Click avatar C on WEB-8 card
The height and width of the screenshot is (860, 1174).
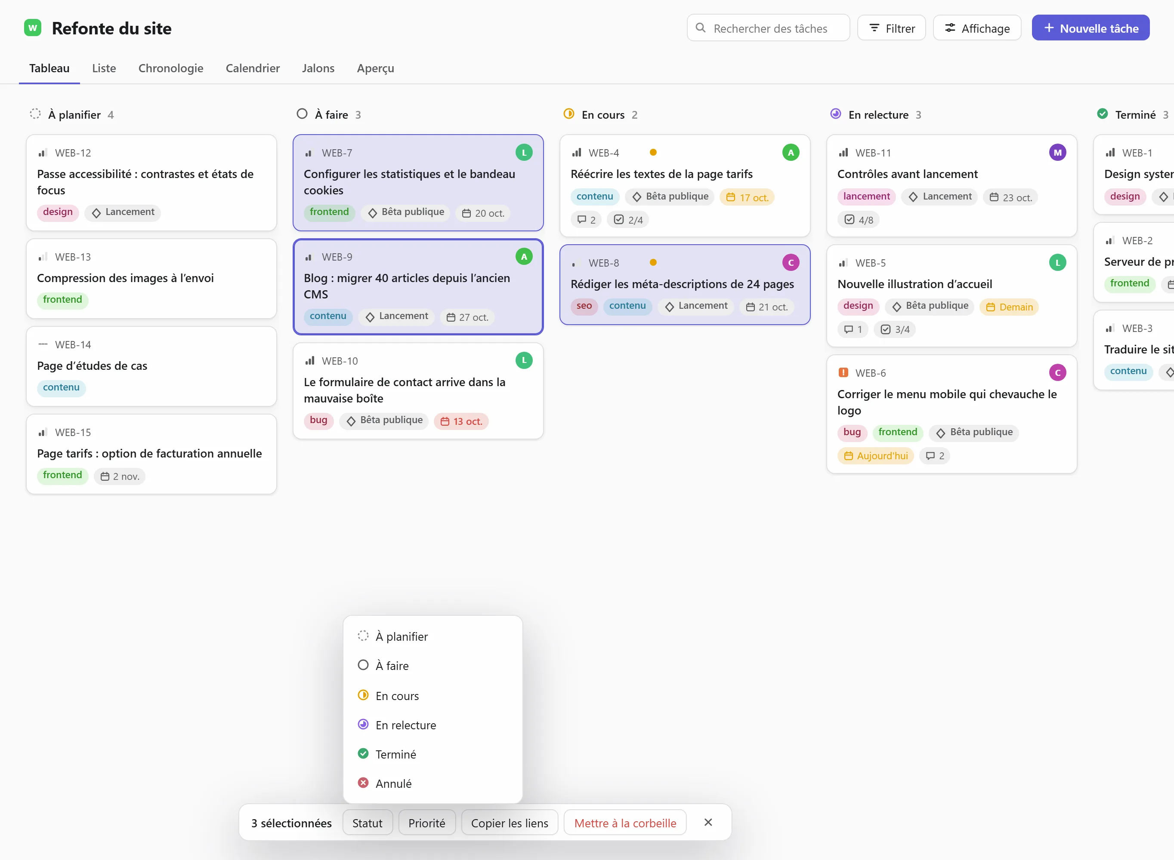(x=790, y=263)
